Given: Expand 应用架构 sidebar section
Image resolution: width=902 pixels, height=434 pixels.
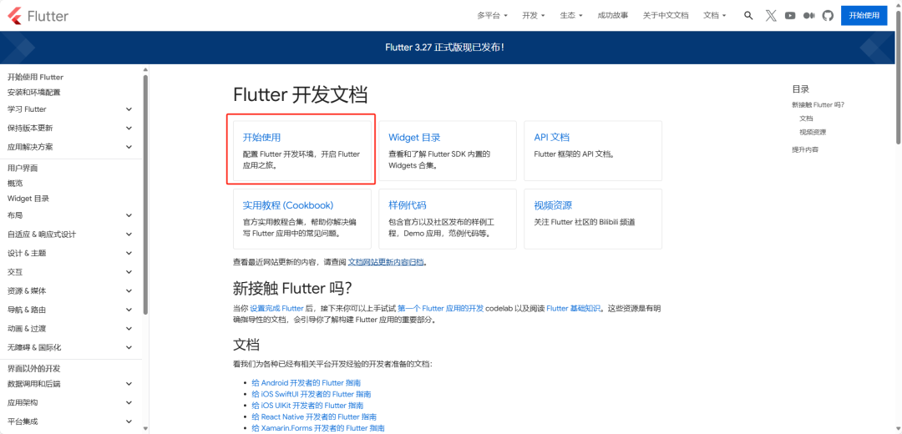Looking at the screenshot, I should pos(70,402).
